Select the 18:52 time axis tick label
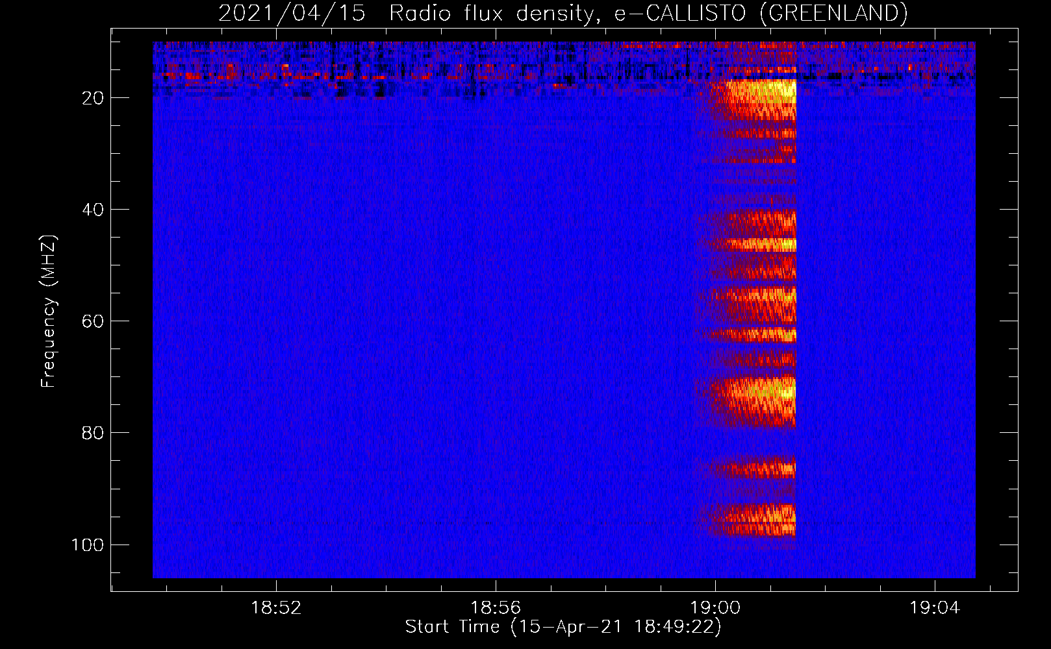Image resolution: width=1051 pixels, height=649 pixels. (277, 607)
